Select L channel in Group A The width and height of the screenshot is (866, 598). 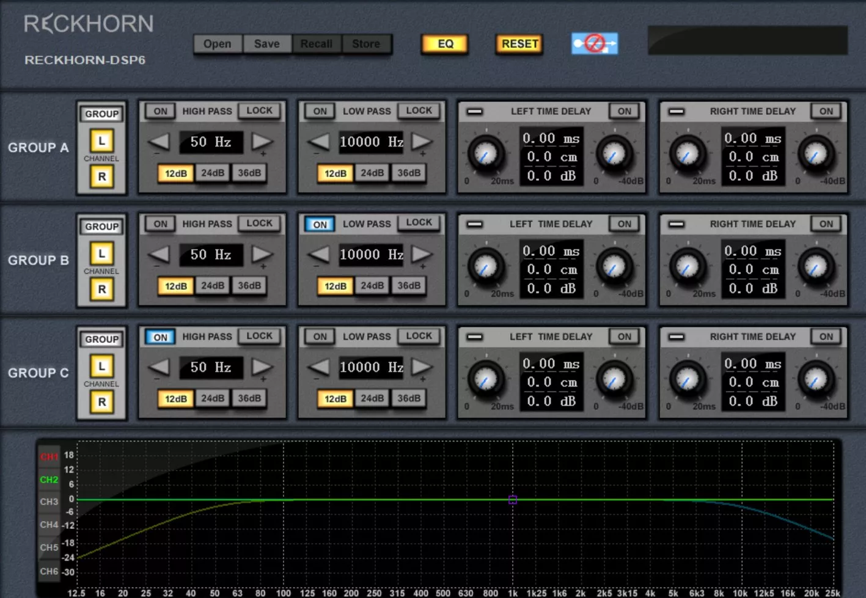point(101,141)
